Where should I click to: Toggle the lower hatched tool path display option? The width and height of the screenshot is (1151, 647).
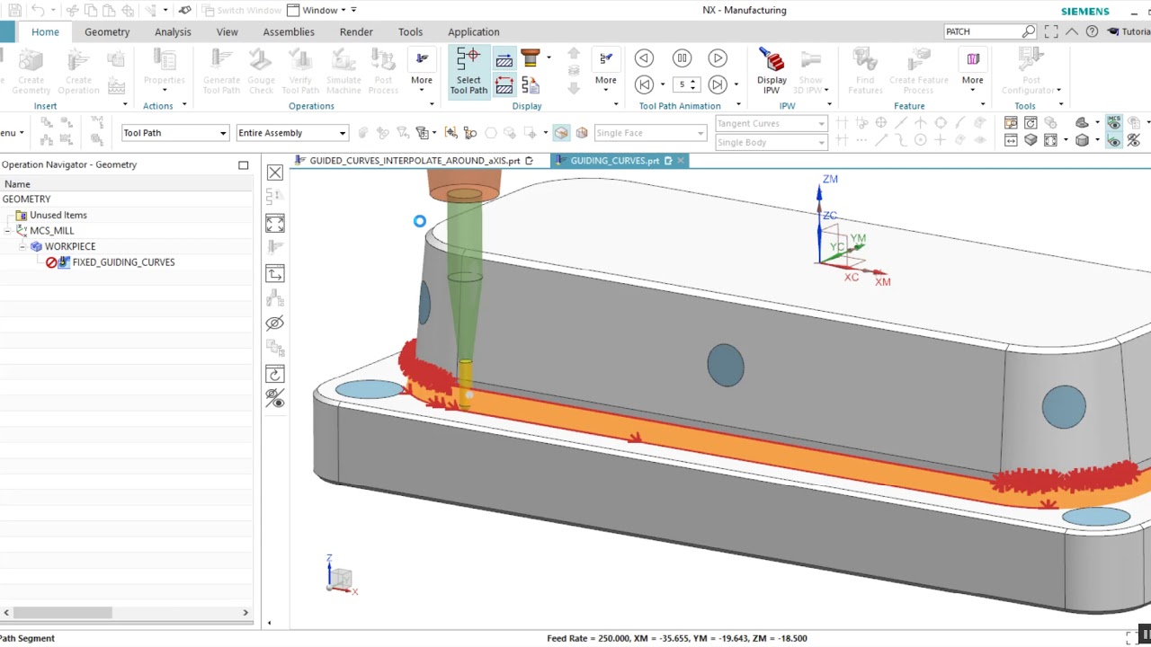point(504,85)
